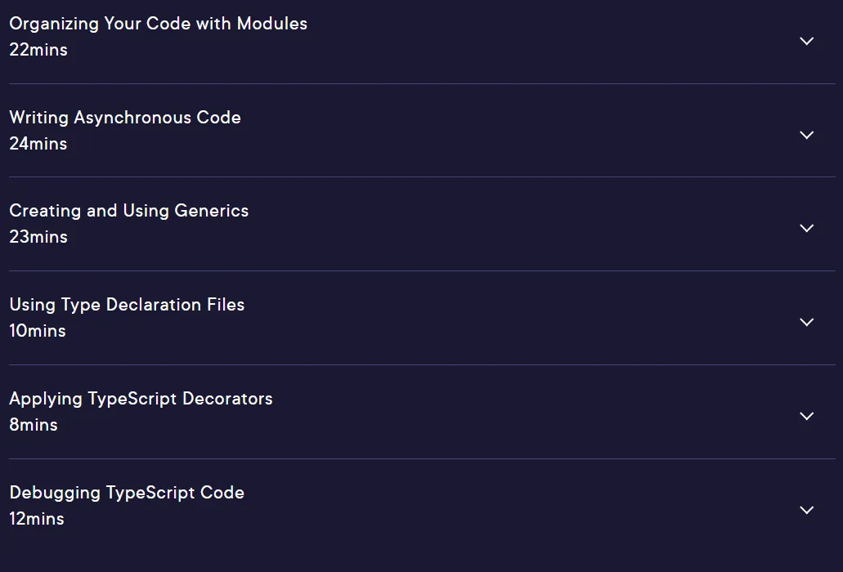Expand chevron beside Writing Asynchronous Code

(806, 135)
